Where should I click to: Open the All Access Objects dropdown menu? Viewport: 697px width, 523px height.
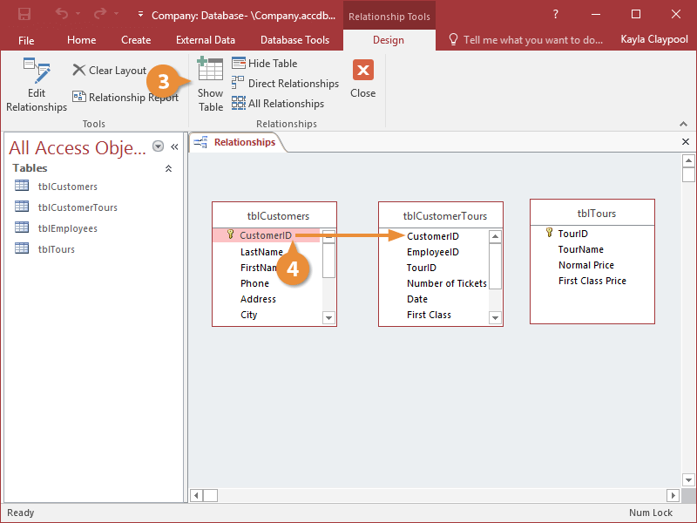(x=158, y=146)
